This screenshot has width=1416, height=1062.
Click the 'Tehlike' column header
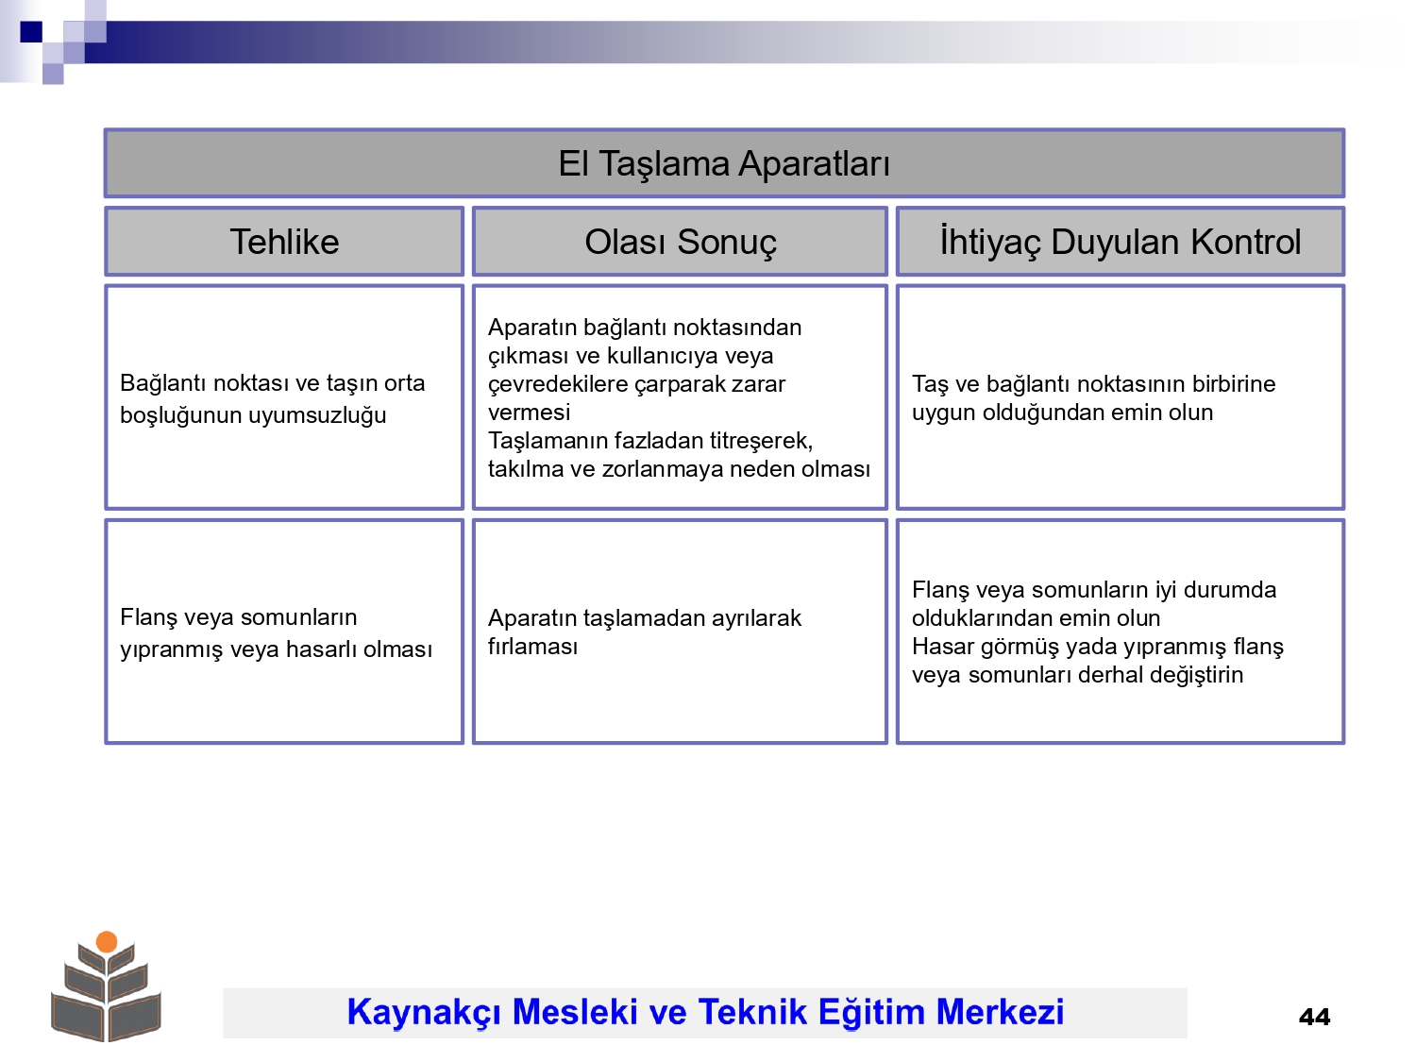(284, 242)
